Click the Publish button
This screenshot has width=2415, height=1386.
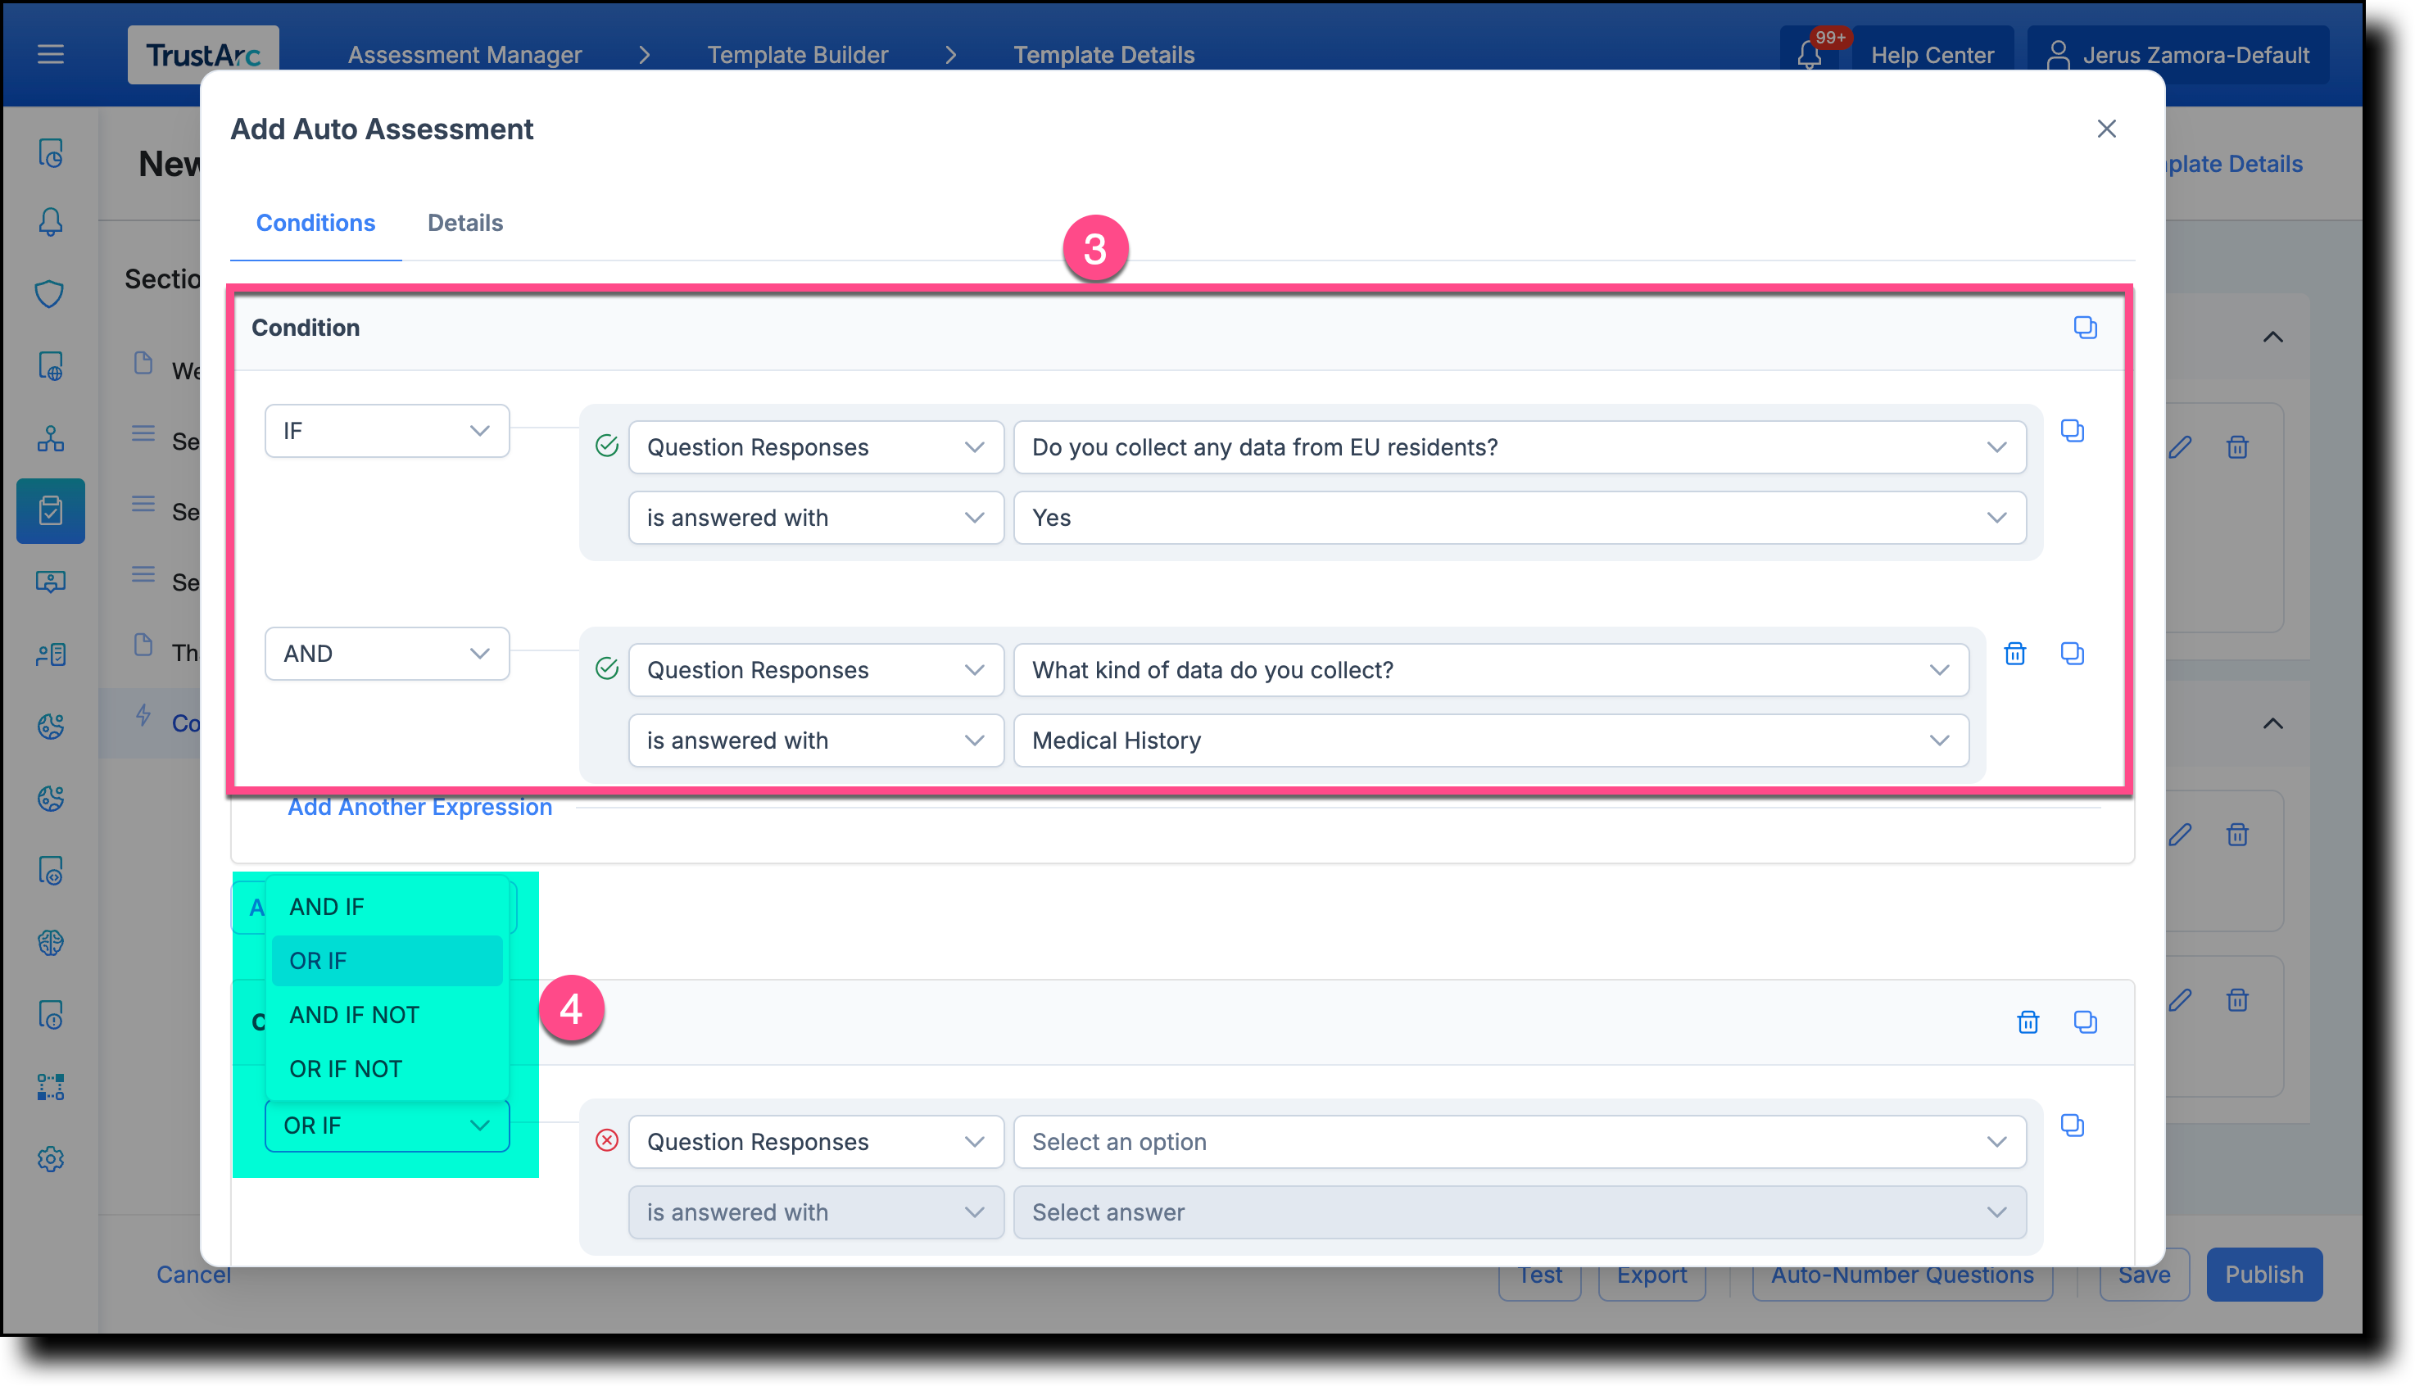point(2263,1275)
